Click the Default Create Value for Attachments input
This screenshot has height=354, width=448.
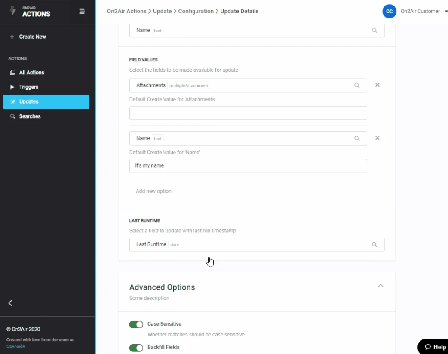[x=248, y=113]
